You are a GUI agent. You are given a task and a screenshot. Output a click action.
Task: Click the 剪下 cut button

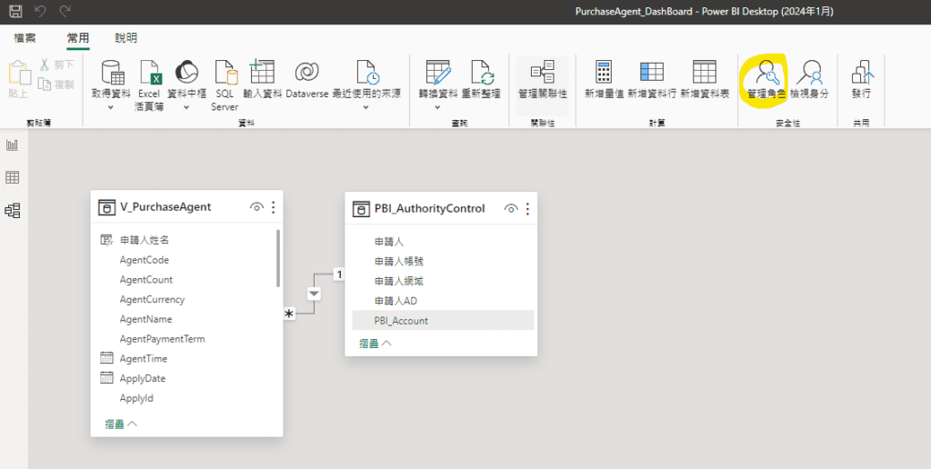click(x=56, y=65)
